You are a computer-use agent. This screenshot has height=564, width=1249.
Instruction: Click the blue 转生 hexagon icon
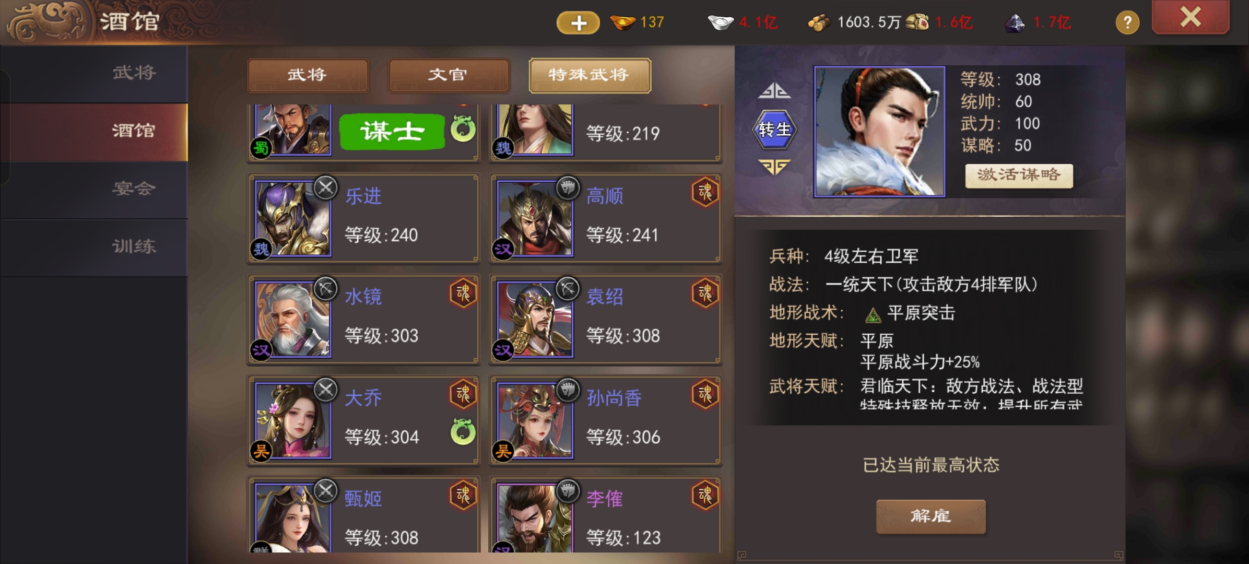tap(774, 129)
